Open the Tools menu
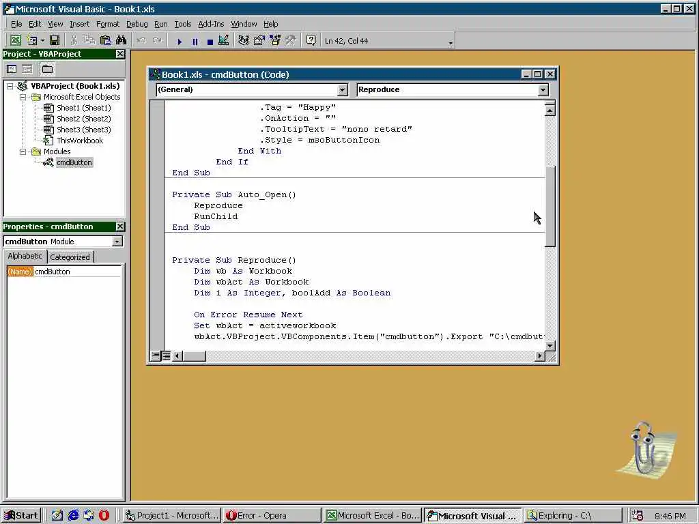This screenshot has height=524, width=699. click(x=183, y=24)
